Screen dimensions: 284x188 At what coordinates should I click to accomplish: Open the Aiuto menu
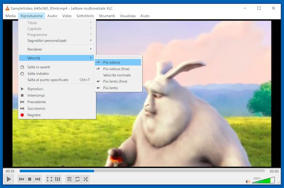(145, 16)
